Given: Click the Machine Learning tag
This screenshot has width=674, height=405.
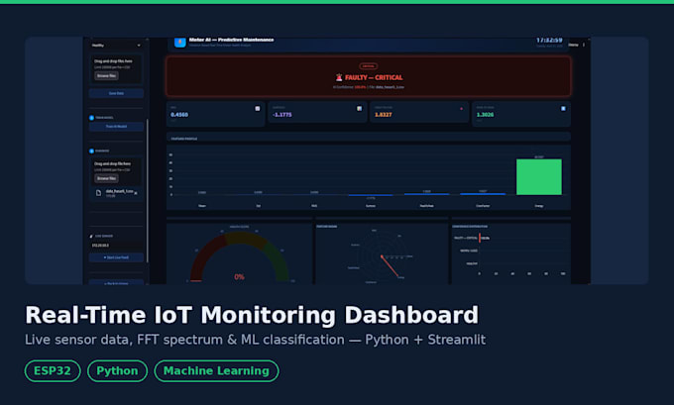Looking at the screenshot, I should point(216,370).
